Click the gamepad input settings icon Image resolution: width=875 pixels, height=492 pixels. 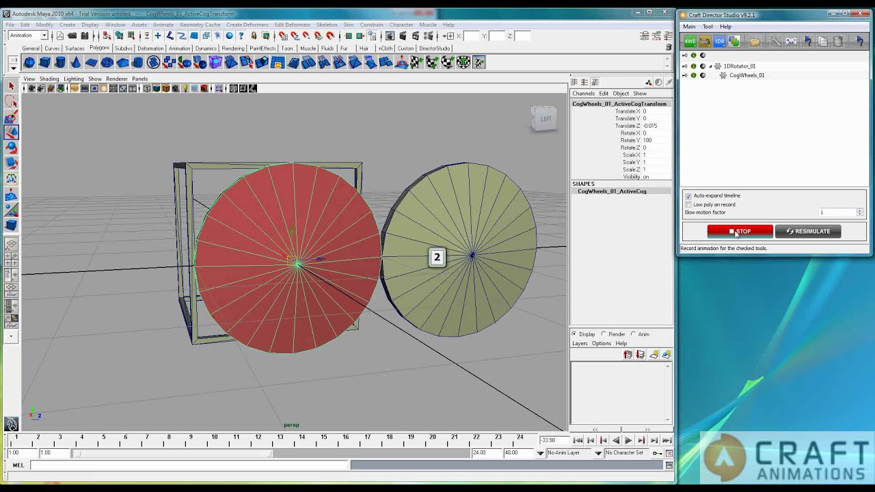pyautogui.click(x=791, y=42)
